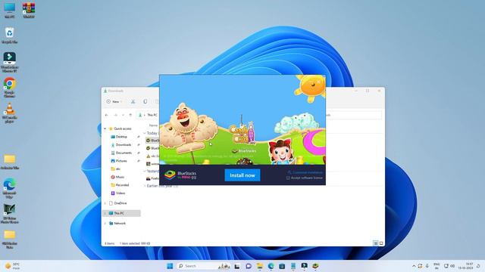Click the Copy icon in Explorer toolbar
Screen dimensions: 485x272
145,101
